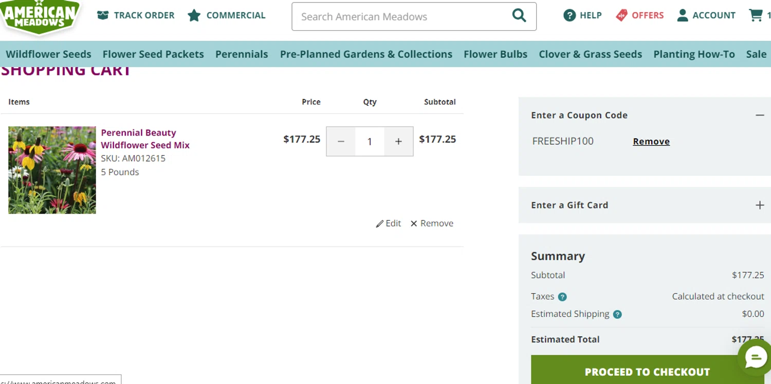This screenshot has width=771, height=384.
Task: Open Perennial Beauty Wildflower Seed Mix link
Action: pos(145,139)
